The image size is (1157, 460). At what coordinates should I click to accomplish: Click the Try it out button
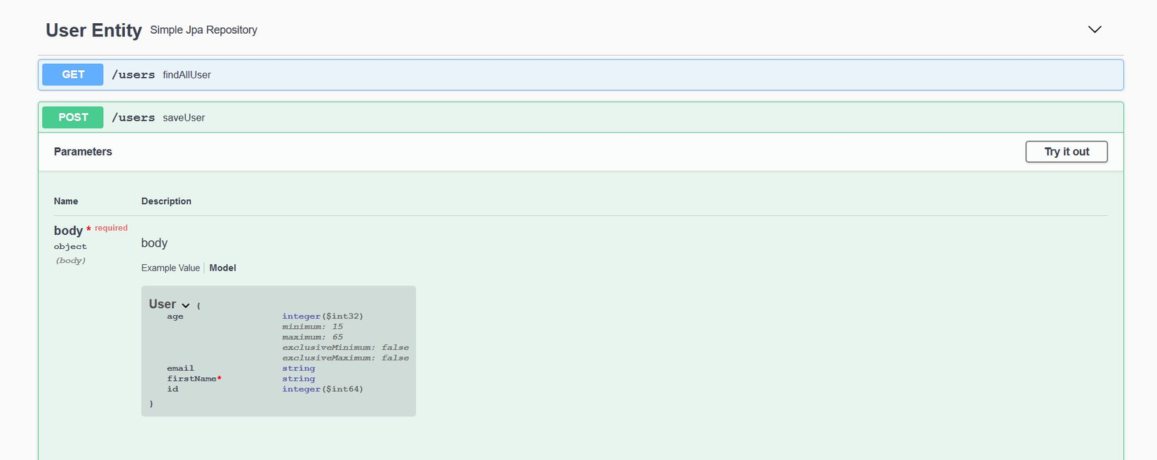[x=1067, y=151]
